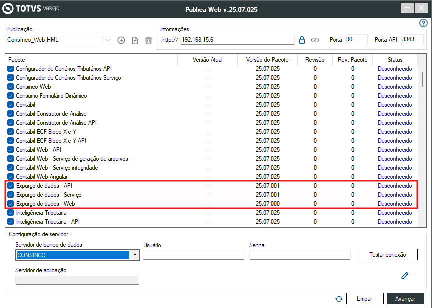Delete publication with the trash icon
The width and height of the screenshot is (432, 308).
[x=149, y=41]
